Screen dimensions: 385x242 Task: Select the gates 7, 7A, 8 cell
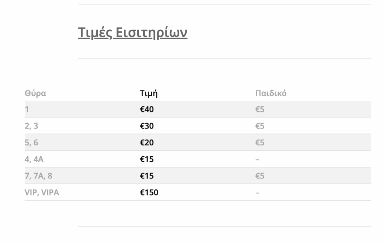pos(38,176)
